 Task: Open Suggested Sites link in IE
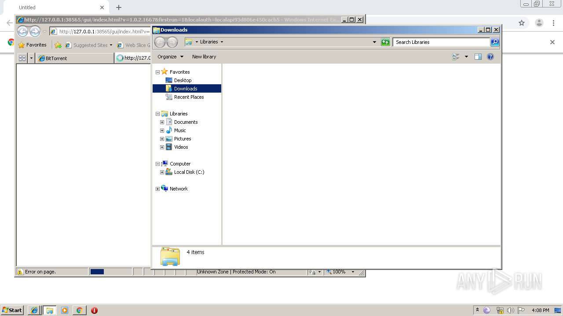[x=88, y=45]
